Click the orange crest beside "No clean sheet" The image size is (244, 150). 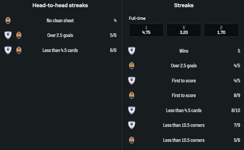coord(8,20)
